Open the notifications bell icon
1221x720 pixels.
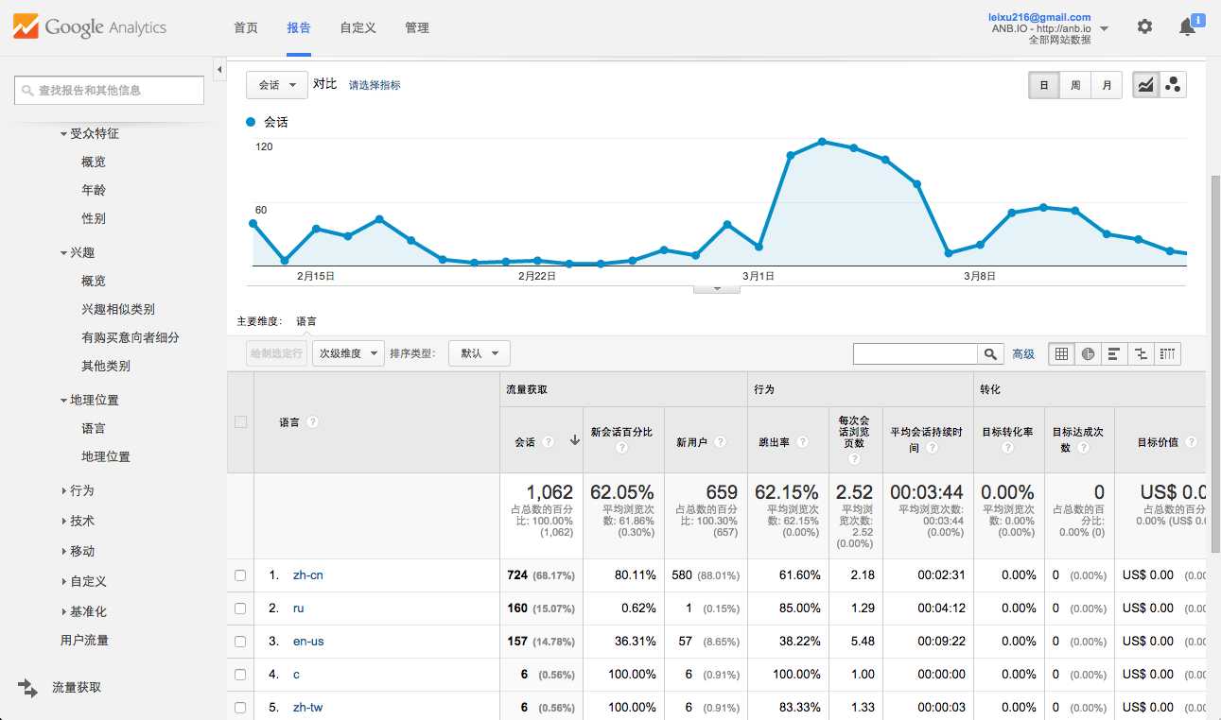1188,26
